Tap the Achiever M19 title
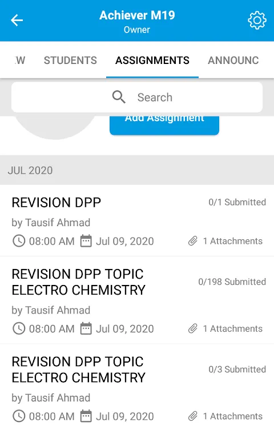This screenshot has height=430, width=274. [137, 15]
